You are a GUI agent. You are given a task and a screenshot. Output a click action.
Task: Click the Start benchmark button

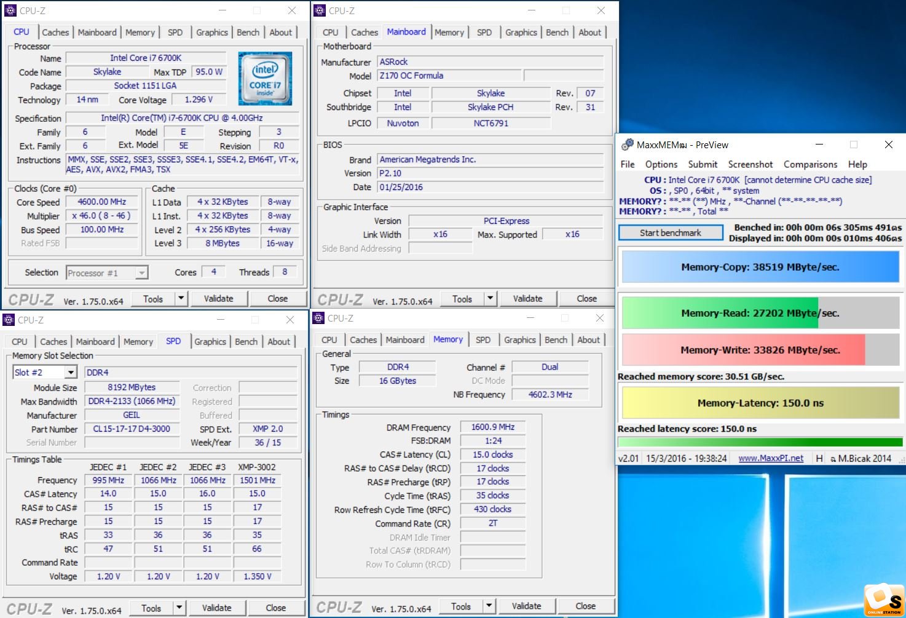[671, 233]
